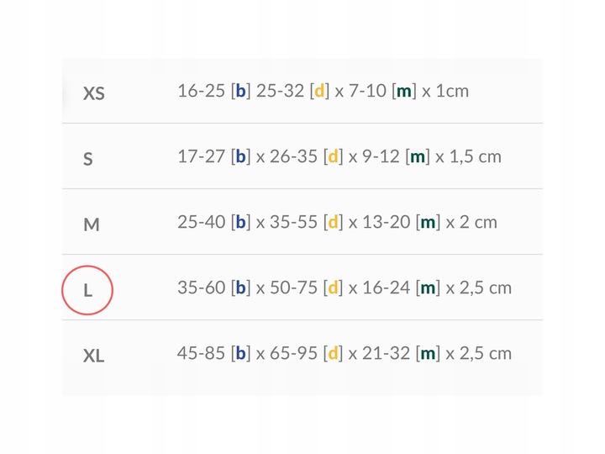Click the blue b marker in L row
Image resolution: width=605 pixels, height=454 pixels.
click(x=240, y=288)
